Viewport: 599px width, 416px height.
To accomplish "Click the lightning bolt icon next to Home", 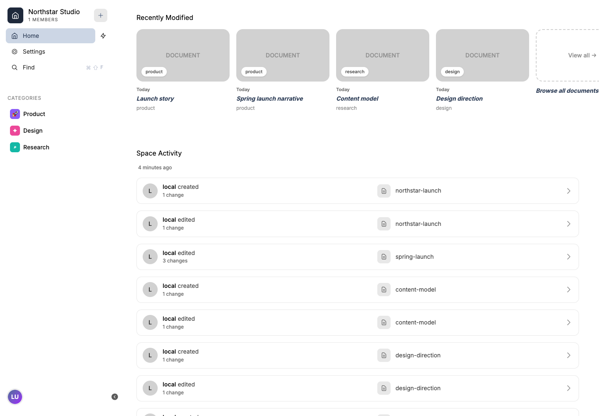I will click(x=103, y=36).
